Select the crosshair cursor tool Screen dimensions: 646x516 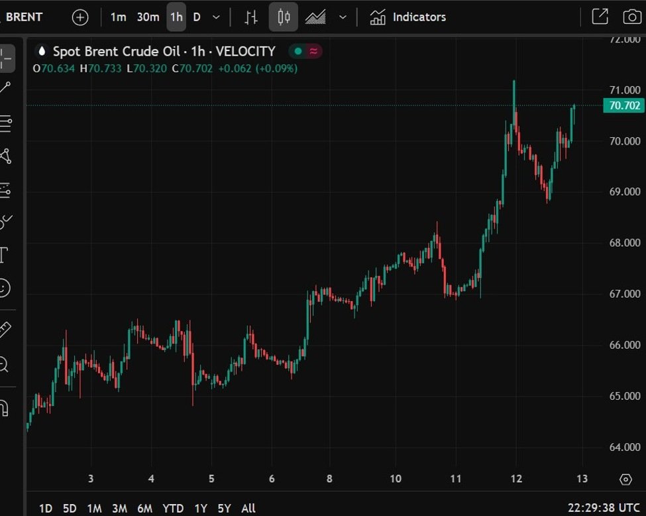tap(6, 58)
